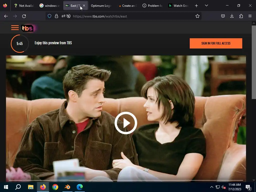Open the taskbar clock and date
Image resolution: width=256 pixels, height=192 pixels.
[x=234, y=187]
